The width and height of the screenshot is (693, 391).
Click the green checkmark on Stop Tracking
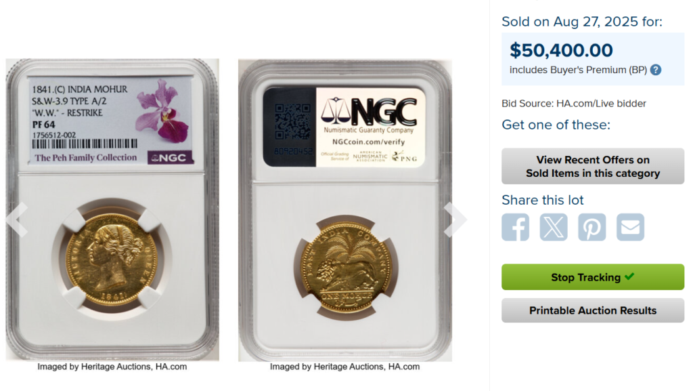point(629,276)
